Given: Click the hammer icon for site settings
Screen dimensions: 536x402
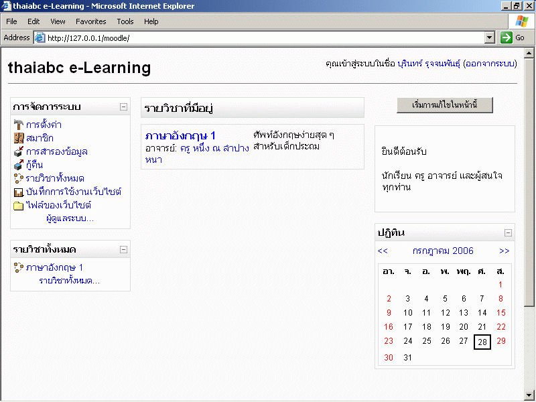Looking at the screenshot, I should (x=19, y=125).
